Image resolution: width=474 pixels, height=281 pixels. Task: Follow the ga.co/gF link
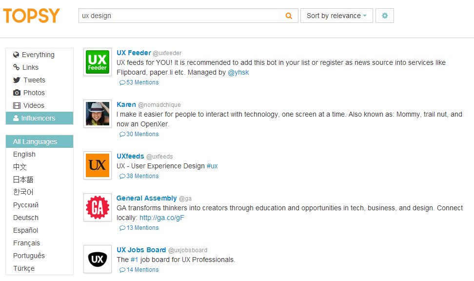pos(161,218)
